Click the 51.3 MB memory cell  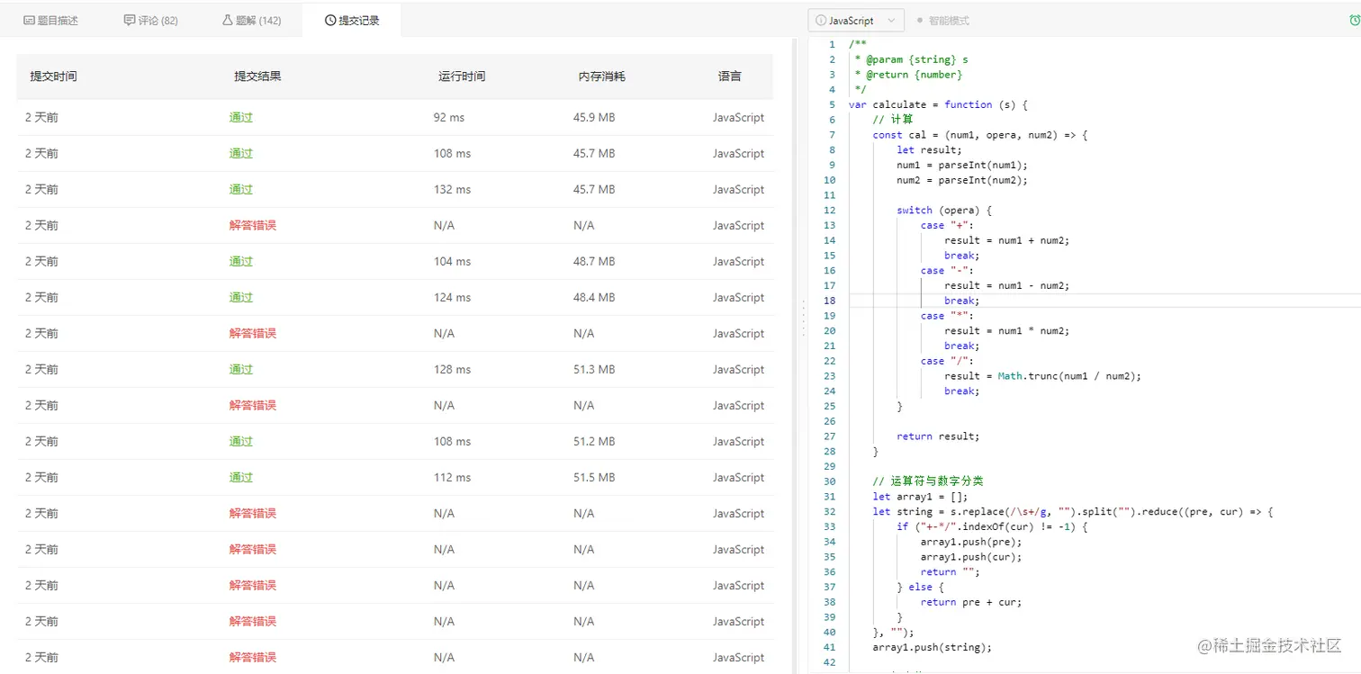click(594, 369)
